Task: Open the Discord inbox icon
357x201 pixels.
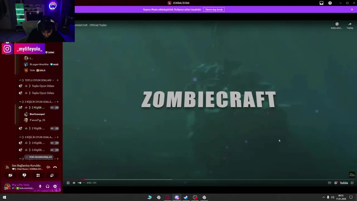Action: (x=321, y=3)
